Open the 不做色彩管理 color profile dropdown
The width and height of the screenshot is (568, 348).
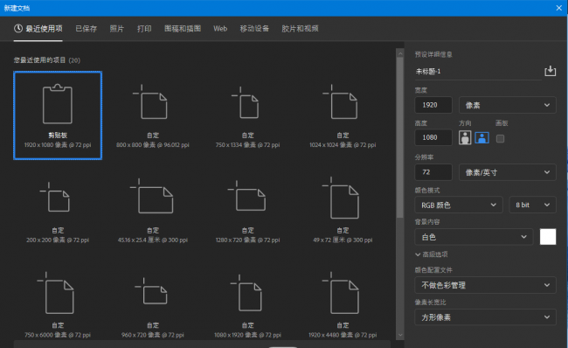[485, 285]
